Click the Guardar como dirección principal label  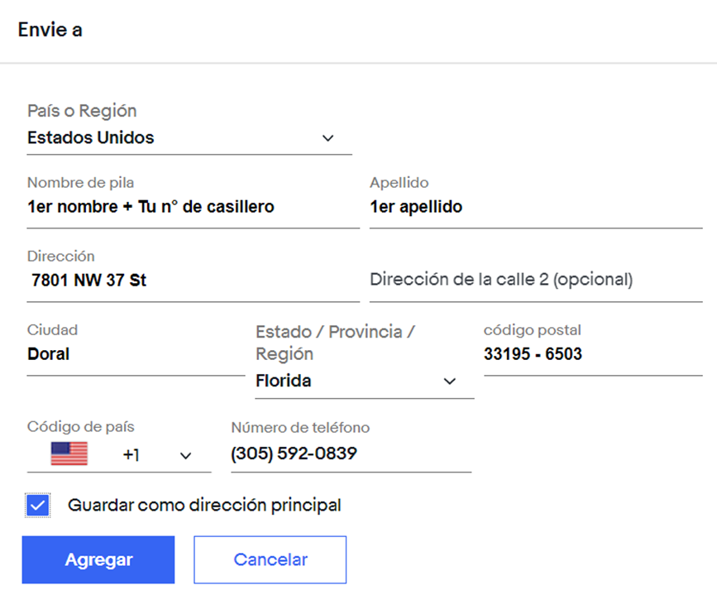[204, 505]
